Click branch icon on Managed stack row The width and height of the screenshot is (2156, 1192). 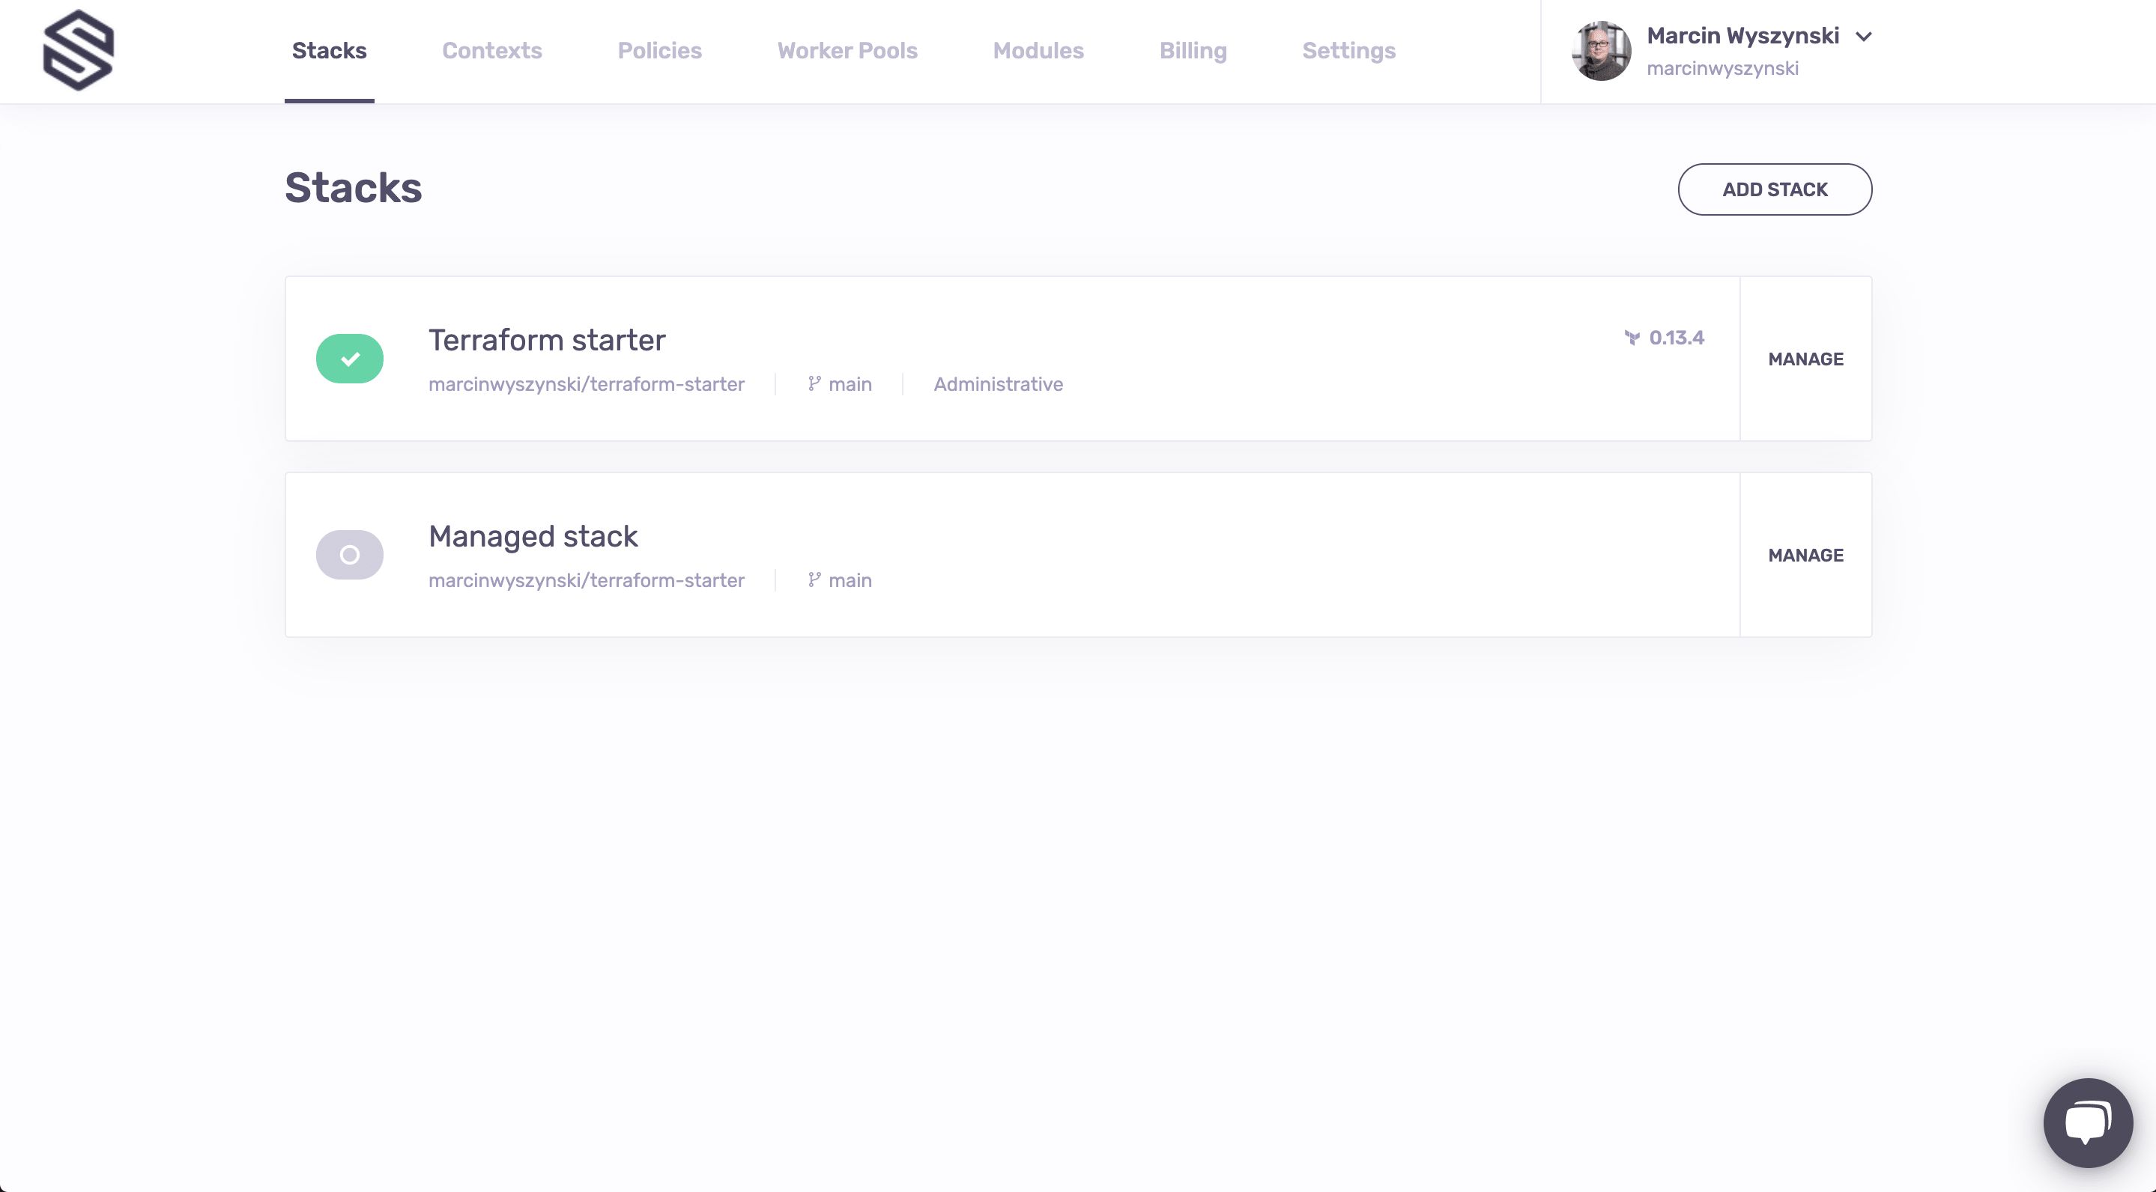814,580
